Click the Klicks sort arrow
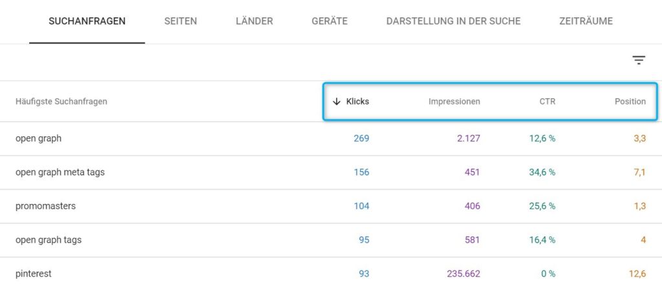The height and width of the screenshot is (290, 662). click(336, 101)
